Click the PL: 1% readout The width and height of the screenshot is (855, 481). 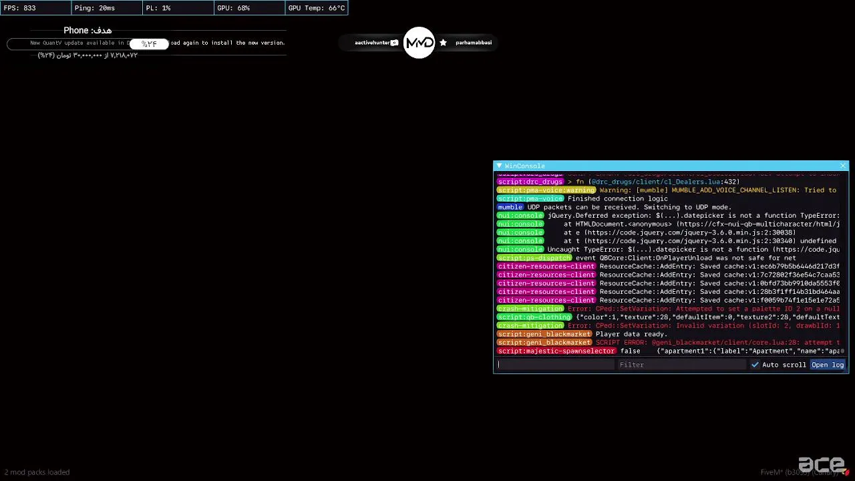[x=158, y=8]
